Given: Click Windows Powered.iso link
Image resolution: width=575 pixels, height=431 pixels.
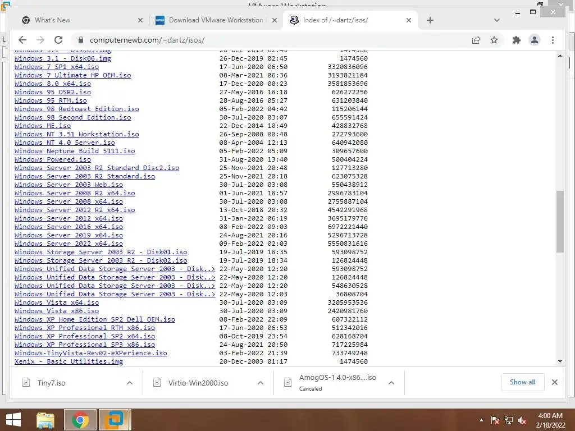Looking at the screenshot, I should tap(52, 159).
